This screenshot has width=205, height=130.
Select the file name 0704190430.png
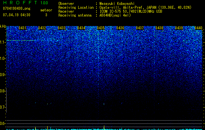[x=17, y=8]
